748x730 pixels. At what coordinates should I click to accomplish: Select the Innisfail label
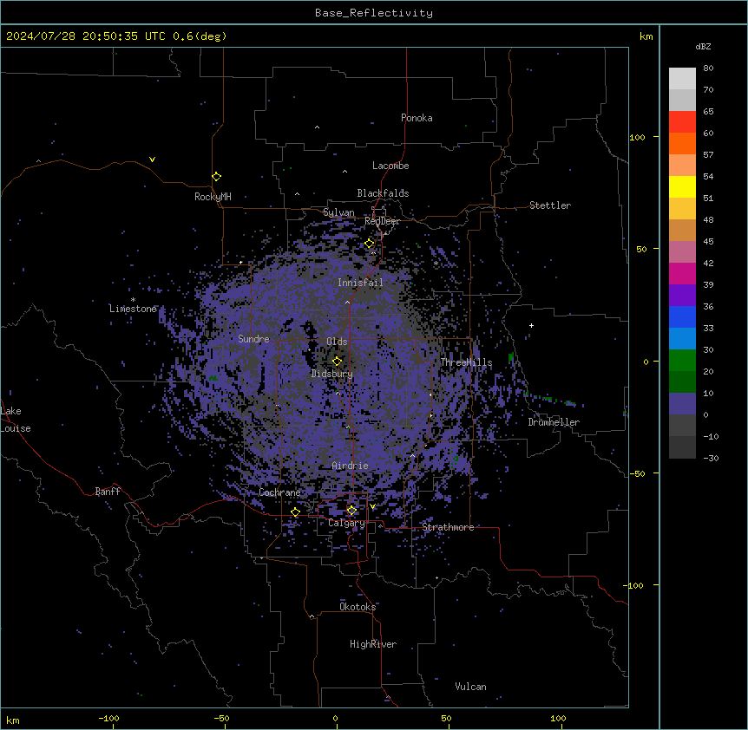(x=360, y=283)
